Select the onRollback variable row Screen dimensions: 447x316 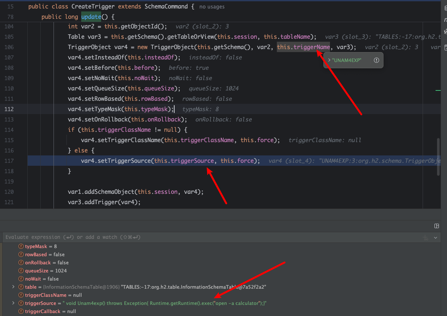[47, 262]
